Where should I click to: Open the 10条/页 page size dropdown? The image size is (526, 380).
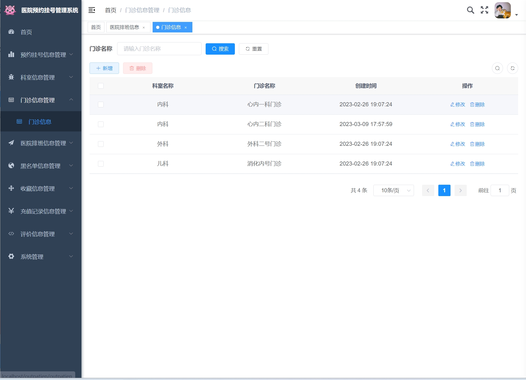click(394, 190)
